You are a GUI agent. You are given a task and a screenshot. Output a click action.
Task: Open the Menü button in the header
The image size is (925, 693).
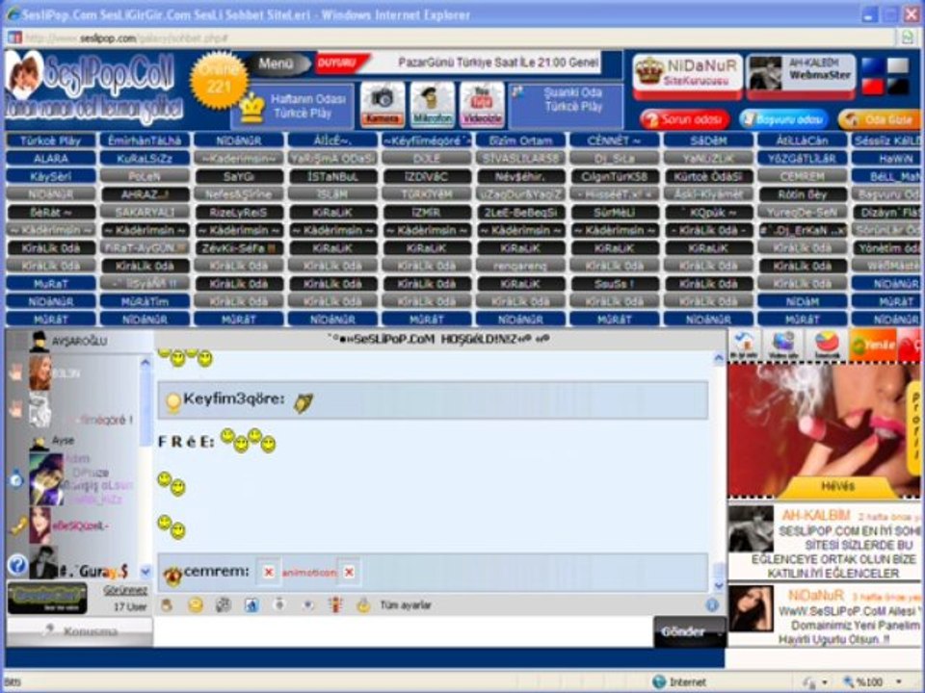tap(277, 64)
